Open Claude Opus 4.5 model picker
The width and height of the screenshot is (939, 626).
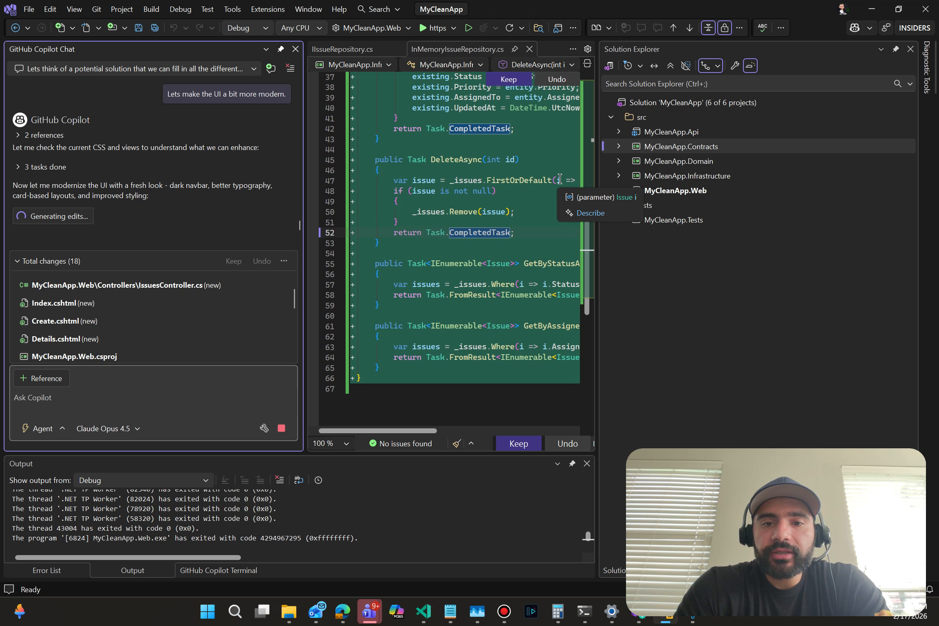[108, 428]
